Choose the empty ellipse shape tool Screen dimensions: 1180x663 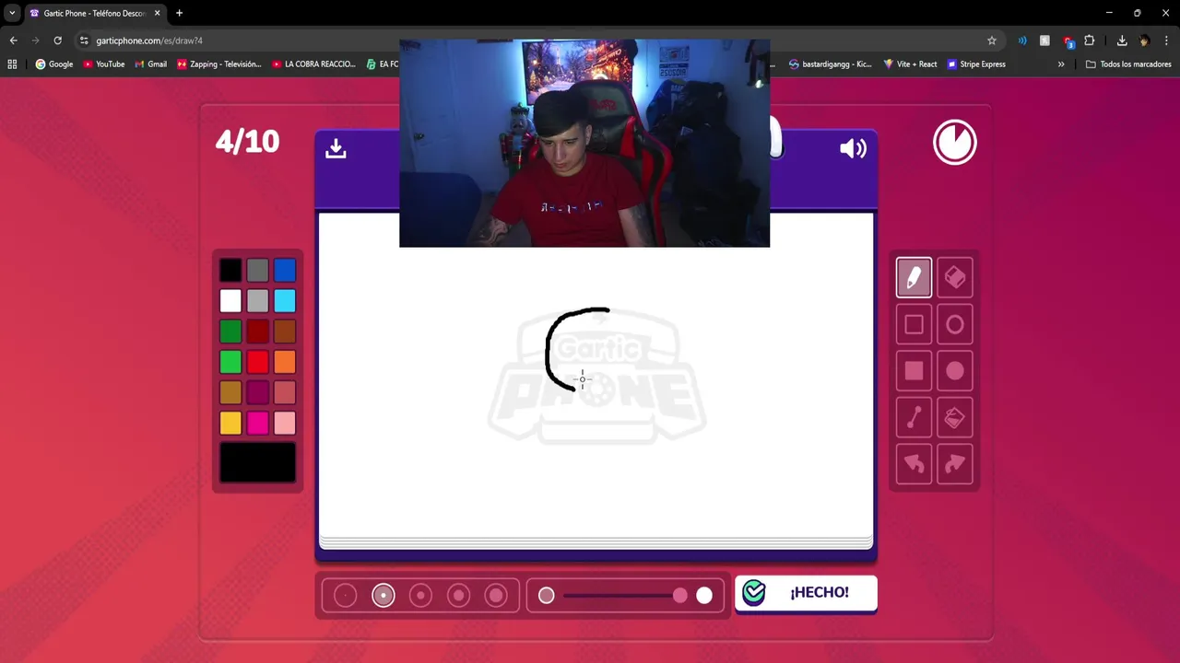click(954, 324)
